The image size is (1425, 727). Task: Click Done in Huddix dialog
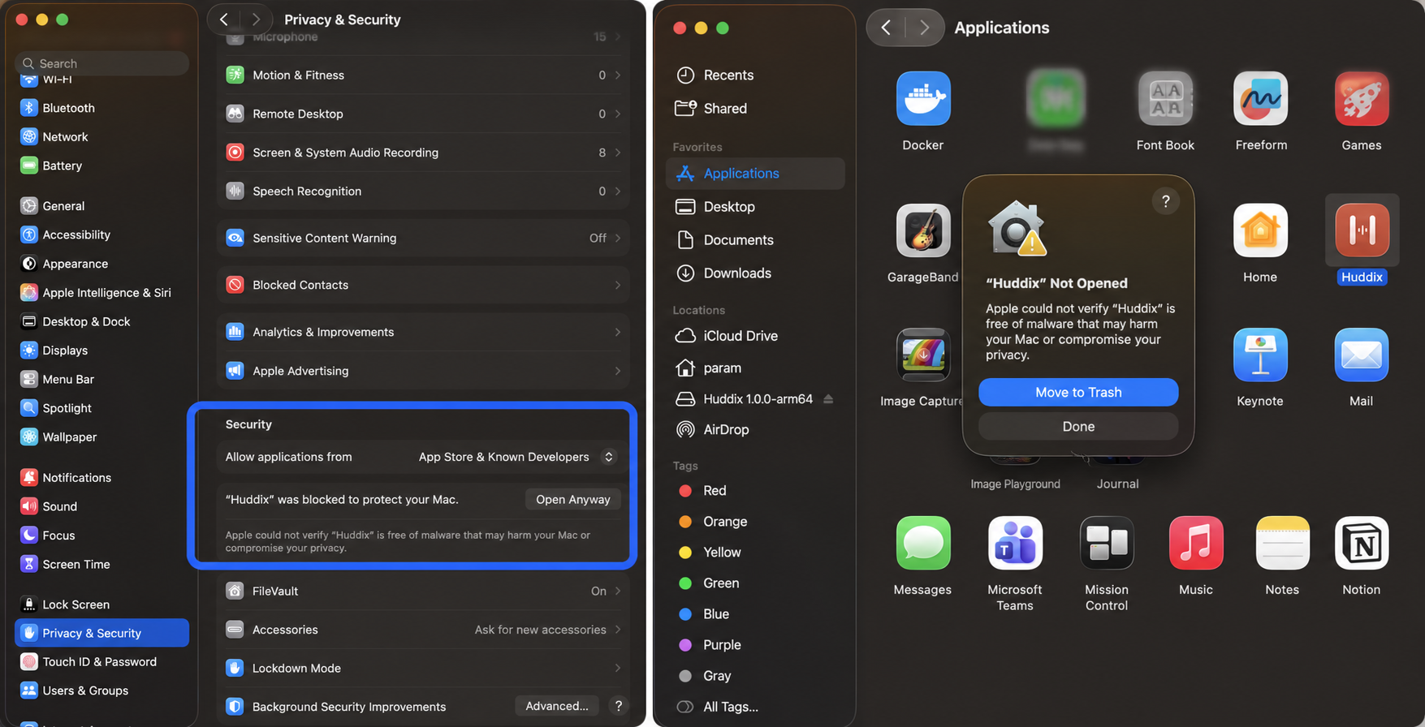[1078, 426]
